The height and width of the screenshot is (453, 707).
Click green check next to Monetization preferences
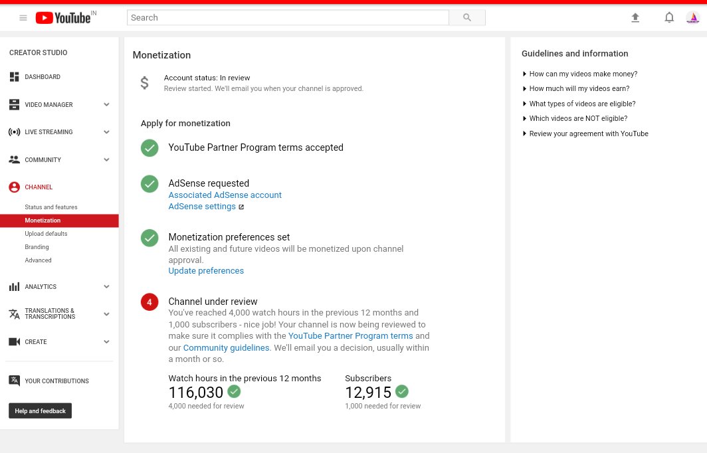coord(150,238)
